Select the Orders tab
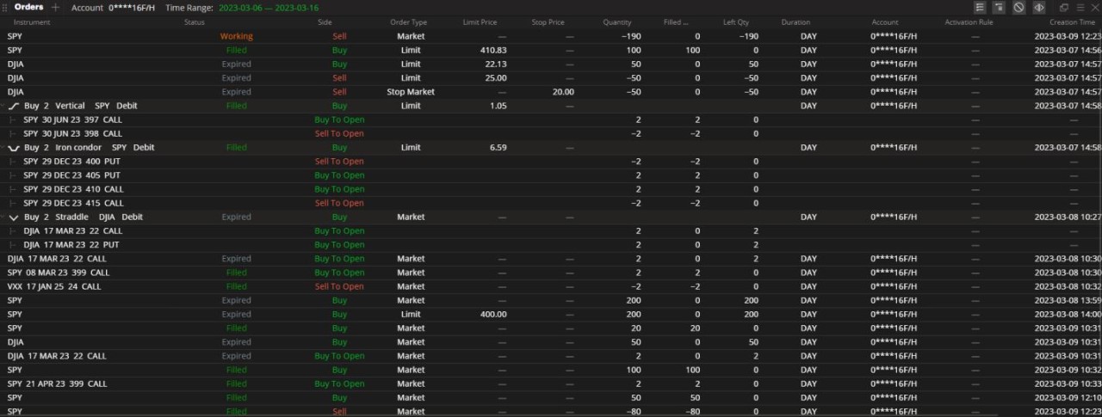1102x417 pixels. (x=29, y=7)
